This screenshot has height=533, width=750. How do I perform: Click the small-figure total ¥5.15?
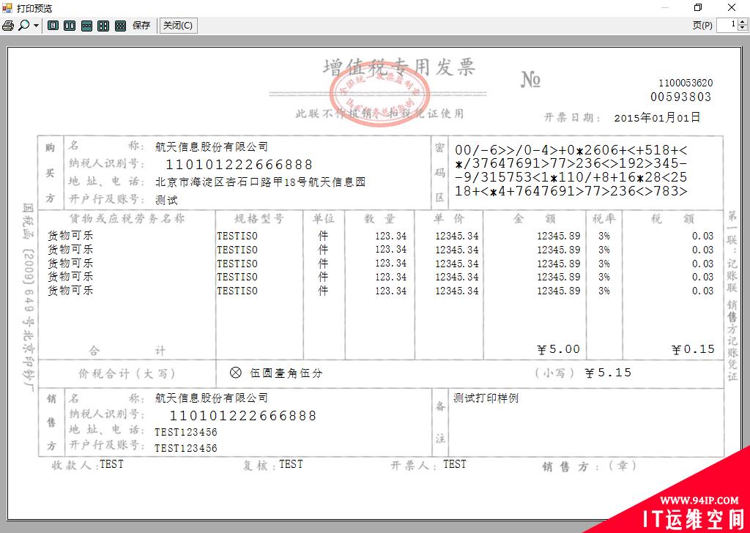[x=608, y=373]
